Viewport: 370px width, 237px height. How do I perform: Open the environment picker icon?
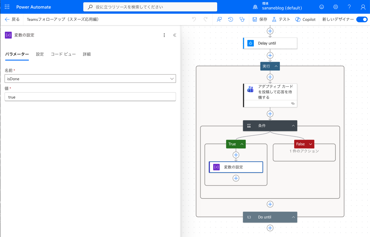coord(255,7)
